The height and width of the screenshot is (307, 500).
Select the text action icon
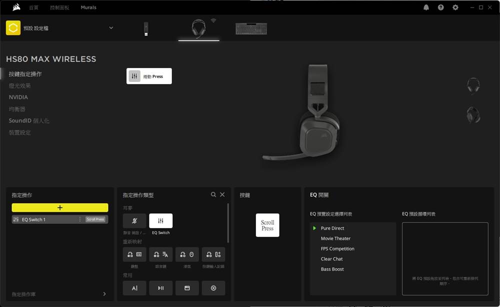[x=134, y=288]
